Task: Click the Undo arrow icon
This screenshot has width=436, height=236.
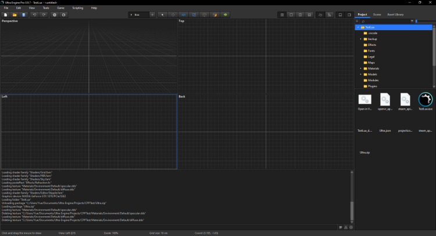Action: coord(35,14)
